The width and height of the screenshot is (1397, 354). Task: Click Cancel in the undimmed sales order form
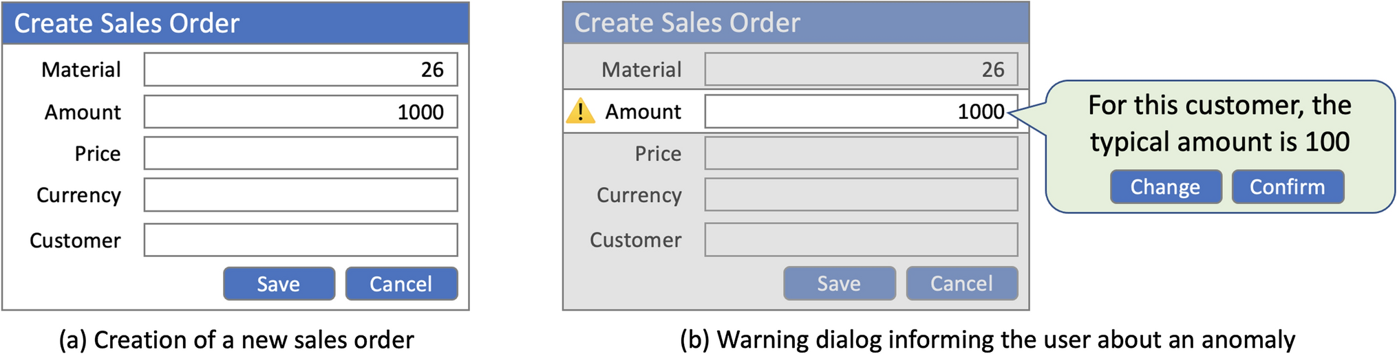coord(401,284)
